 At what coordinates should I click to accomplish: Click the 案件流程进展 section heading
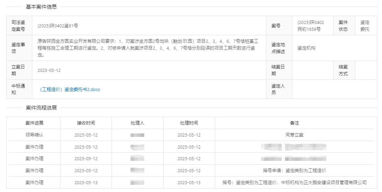[x=41, y=108]
